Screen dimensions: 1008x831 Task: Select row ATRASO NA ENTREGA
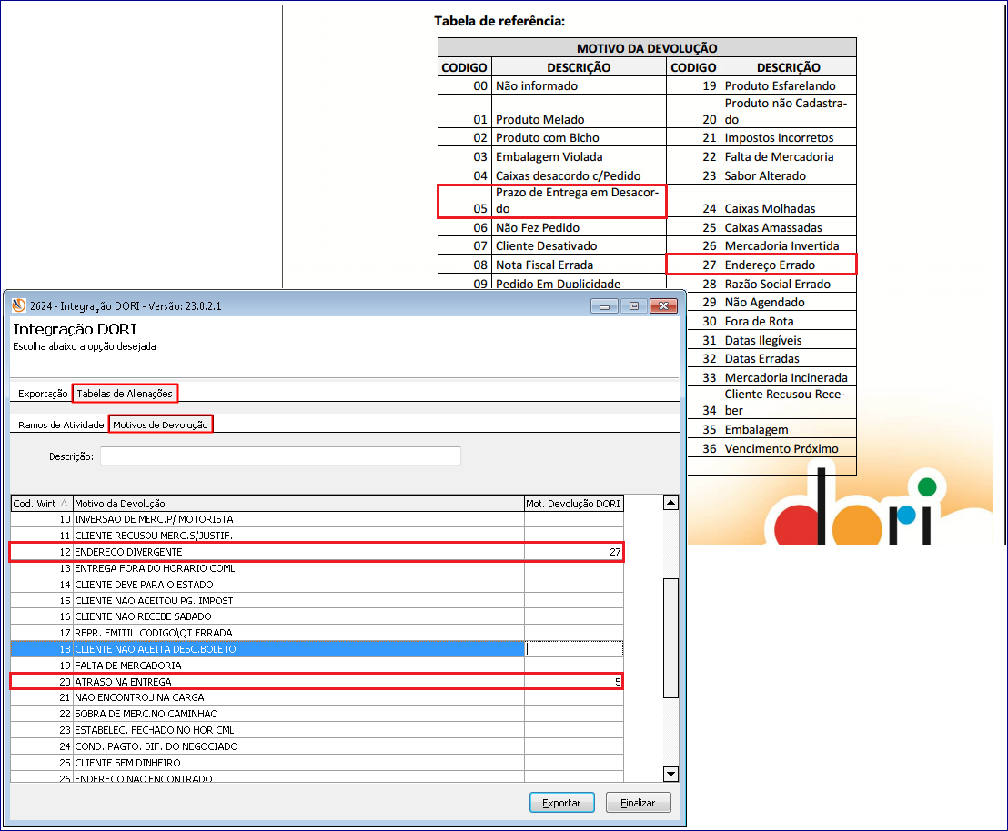pos(317,682)
